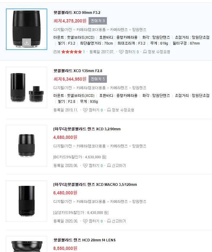212x252 pixels.
Task: Click the heart icon for 핫셀블라드 XCD 90mm F3.2
Action: tap(121, 52)
